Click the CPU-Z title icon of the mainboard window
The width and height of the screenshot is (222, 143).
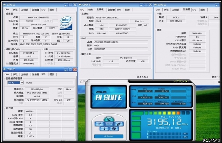tap(80, 5)
